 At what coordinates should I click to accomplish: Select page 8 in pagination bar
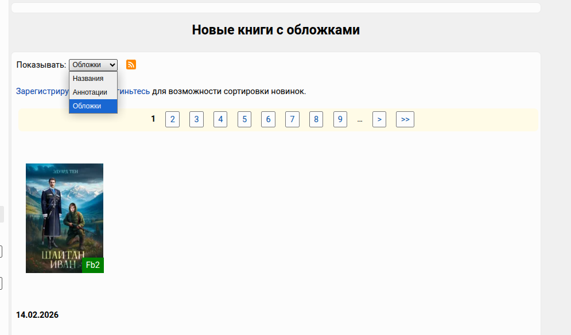(316, 119)
